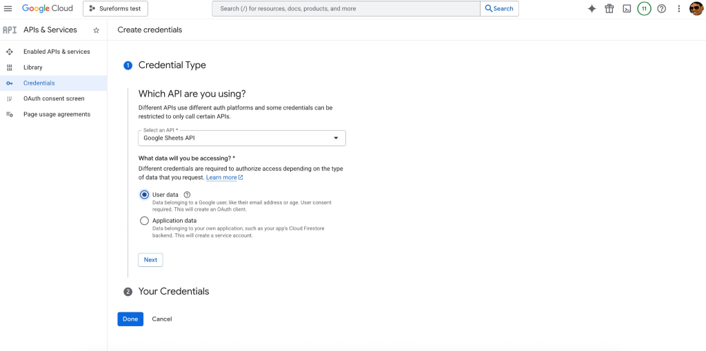Click the blue Search button
The height and width of the screenshot is (351, 706).
(x=499, y=8)
